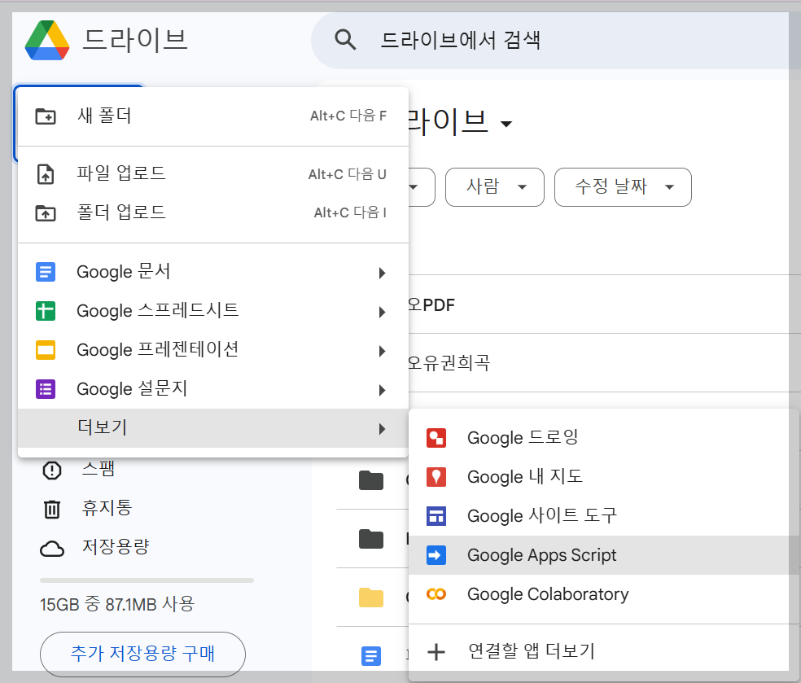The height and width of the screenshot is (683, 801).
Task: Click the 드라이브 title text
Action: [135, 41]
